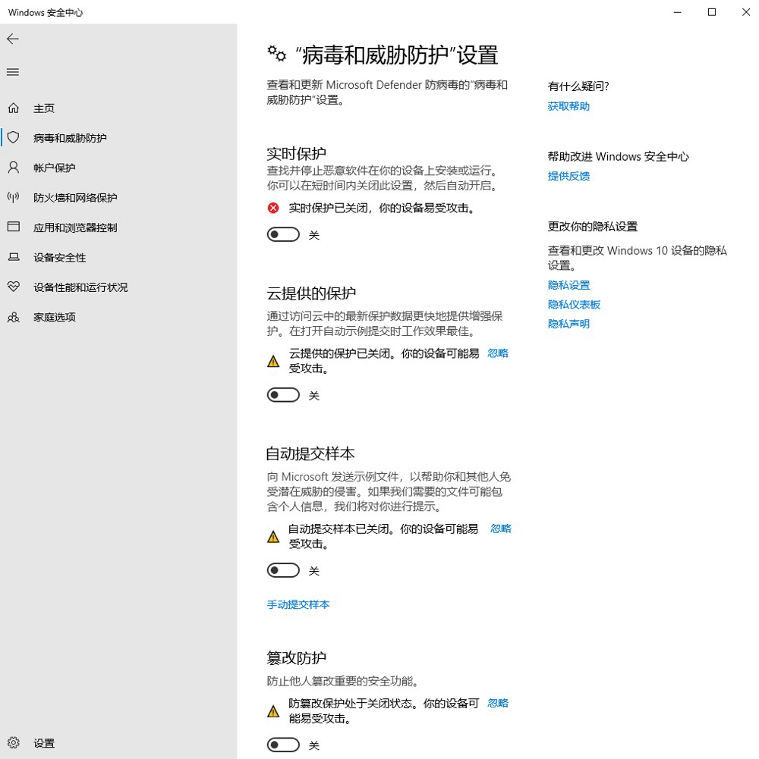Select 应用和浏览器控制 in sidebar

(118, 227)
